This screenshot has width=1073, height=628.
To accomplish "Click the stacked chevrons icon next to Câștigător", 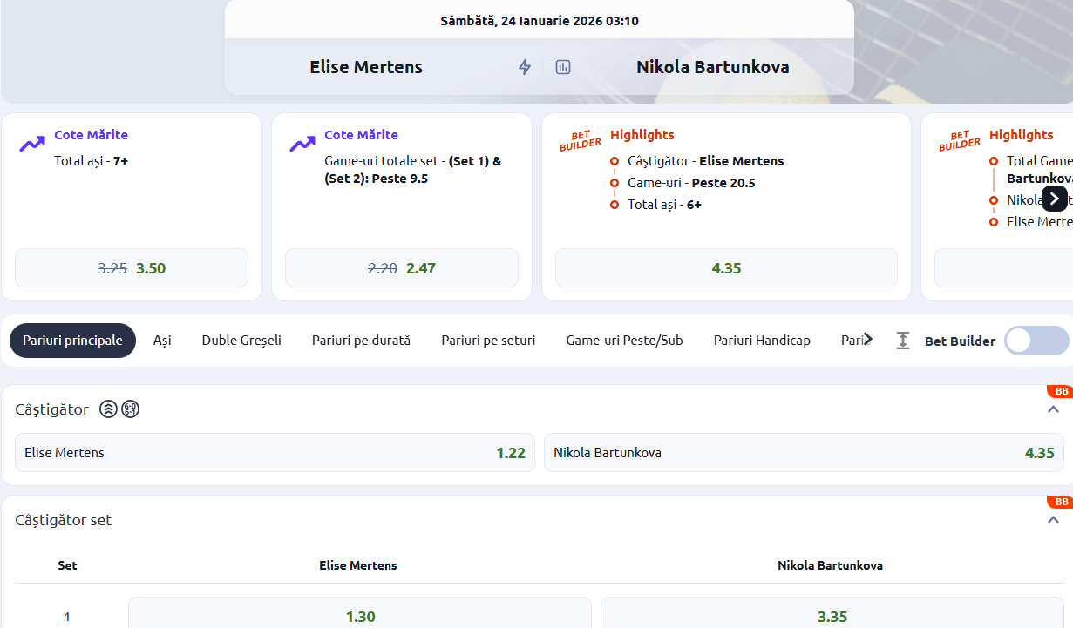I will click(x=108, y=409).
